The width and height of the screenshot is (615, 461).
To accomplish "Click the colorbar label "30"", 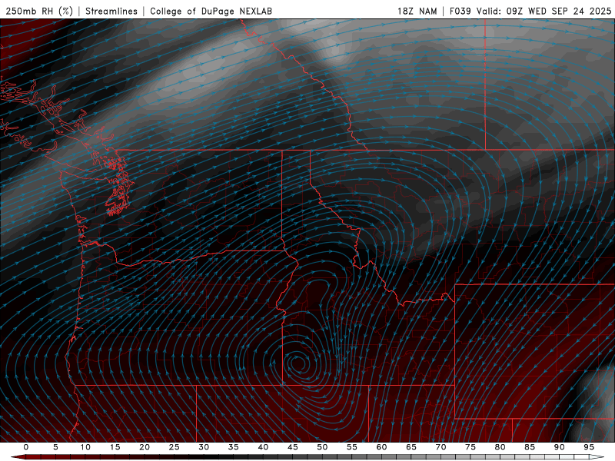I will 204,447.
